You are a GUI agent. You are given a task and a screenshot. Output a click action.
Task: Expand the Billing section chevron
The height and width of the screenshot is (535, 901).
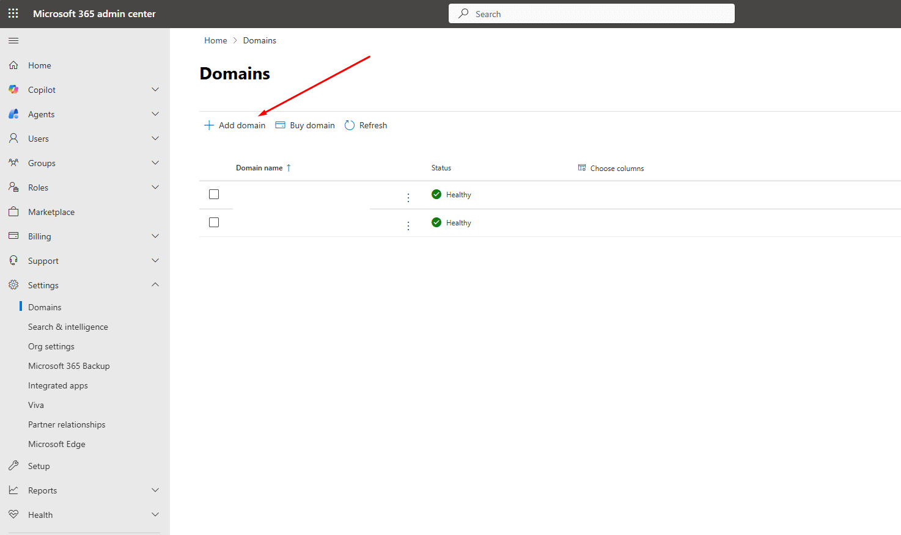point(155,236)
